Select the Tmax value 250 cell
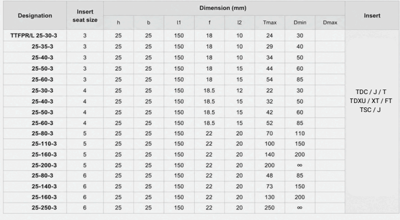The width and height of the screenshot is (400, 220). click(270, 208)
